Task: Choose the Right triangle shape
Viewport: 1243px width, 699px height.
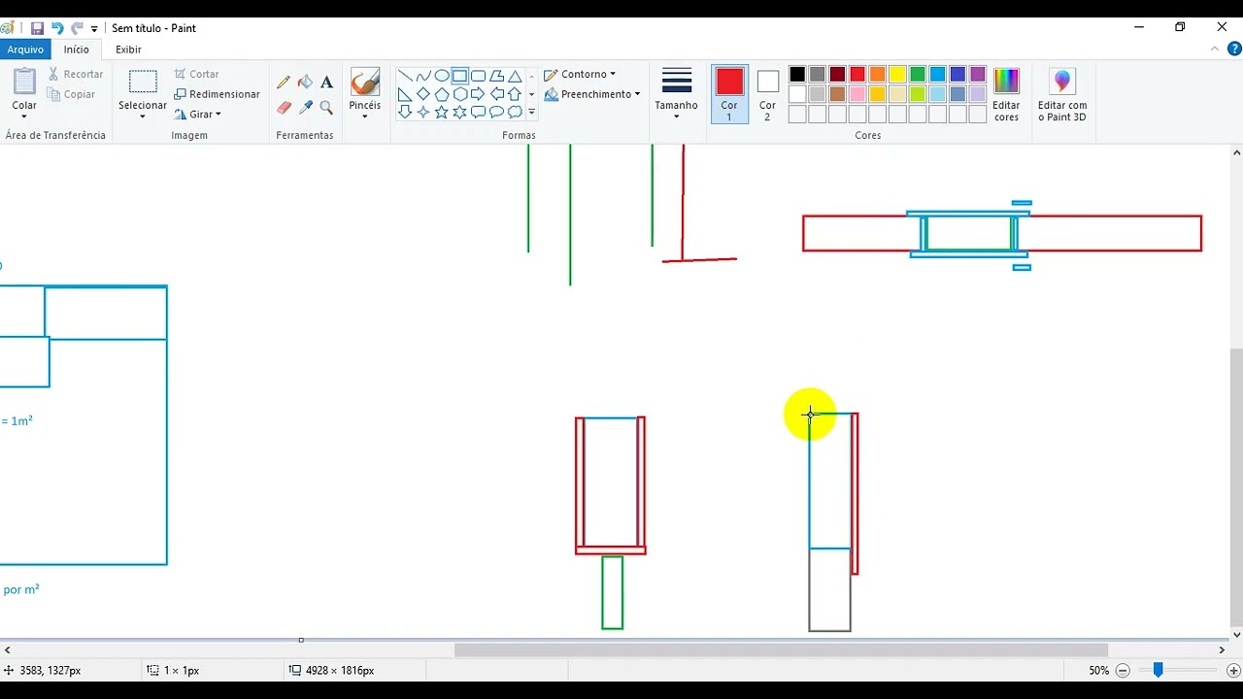Action: point(405,94)
